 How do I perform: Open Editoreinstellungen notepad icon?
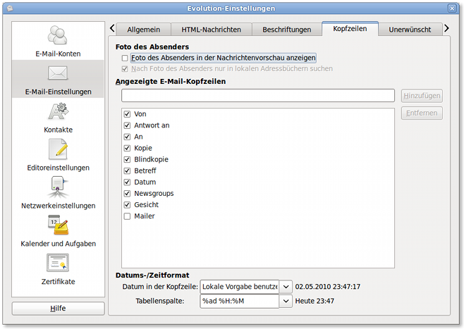[x=58, y=149]
